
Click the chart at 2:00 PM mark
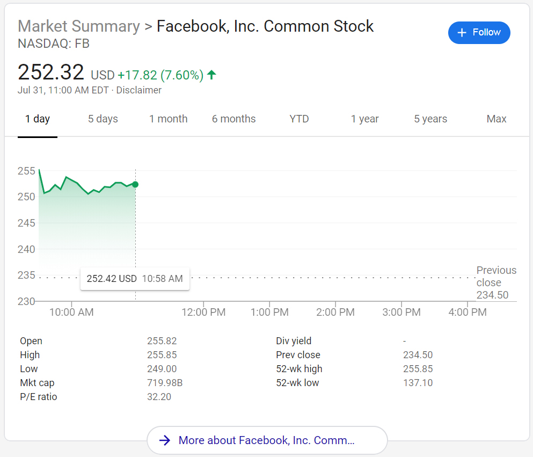335,312
